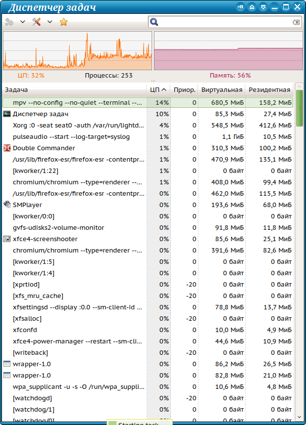Select the Xorg :0 process row
The image size is (306, 425).
148,126
